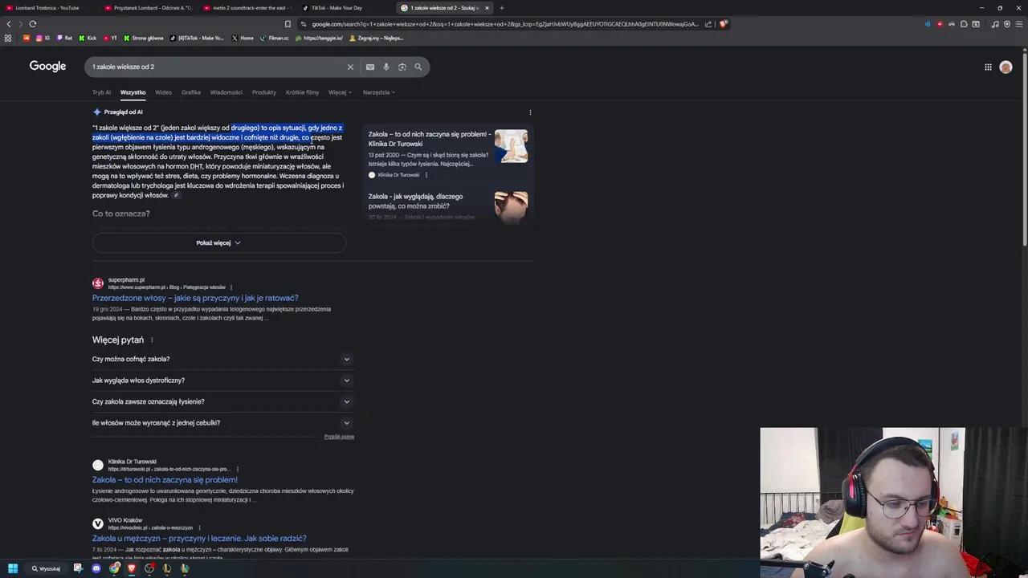
Task: Open the 'IG' Instagram bookmark
Action: click(42, 38)
